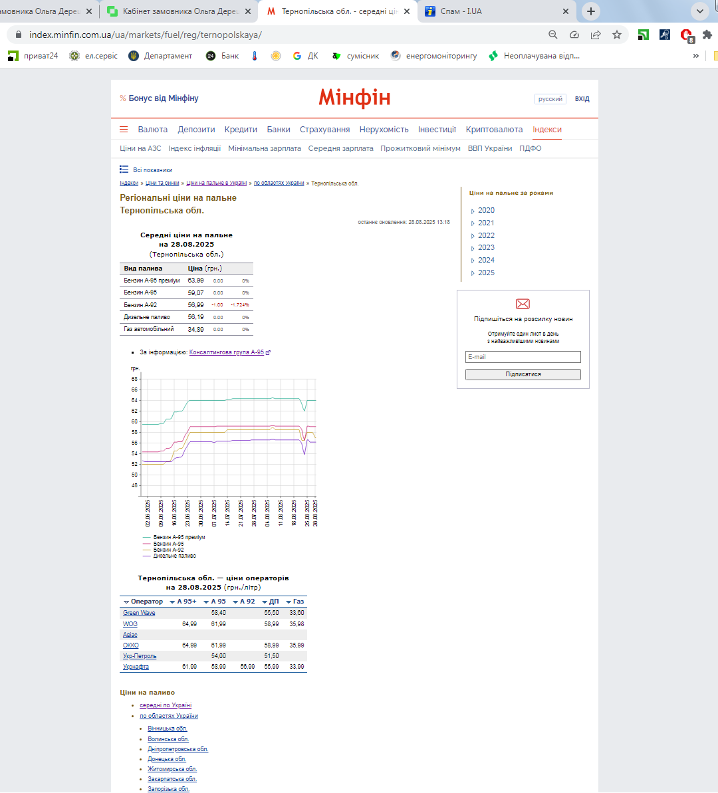Click the hamburger menu icon beside Валюта

coord(124,130)
